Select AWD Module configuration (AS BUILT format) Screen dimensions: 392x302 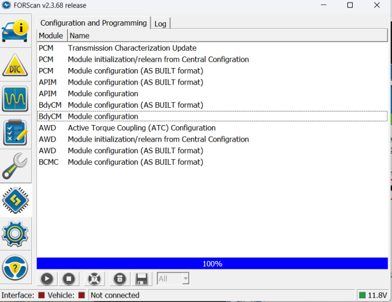(x=213, y=151)
